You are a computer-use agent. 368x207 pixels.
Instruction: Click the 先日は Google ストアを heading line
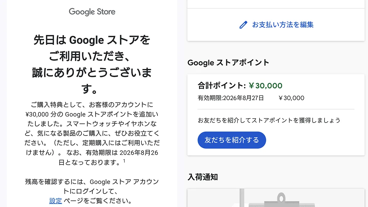point(92,40)
